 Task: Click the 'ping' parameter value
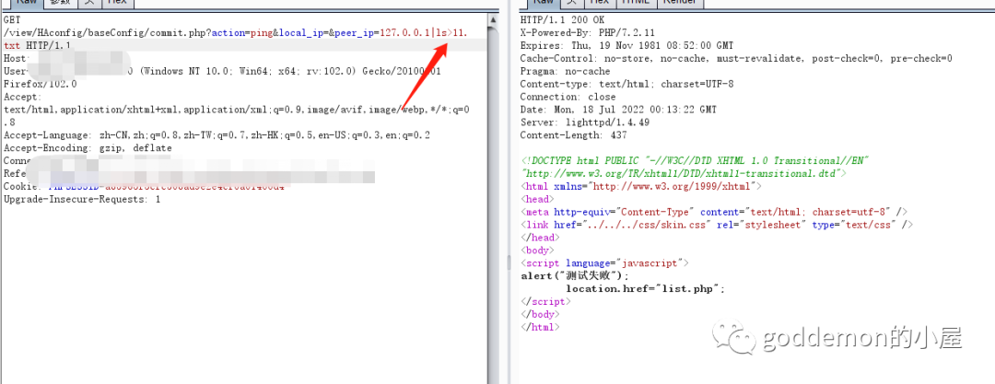tap(259, 33)
